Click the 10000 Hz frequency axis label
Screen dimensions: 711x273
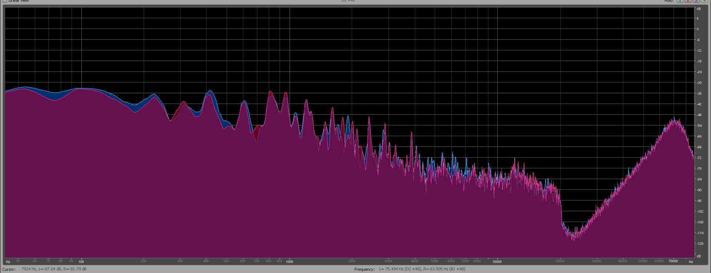[x=497, y=262]
